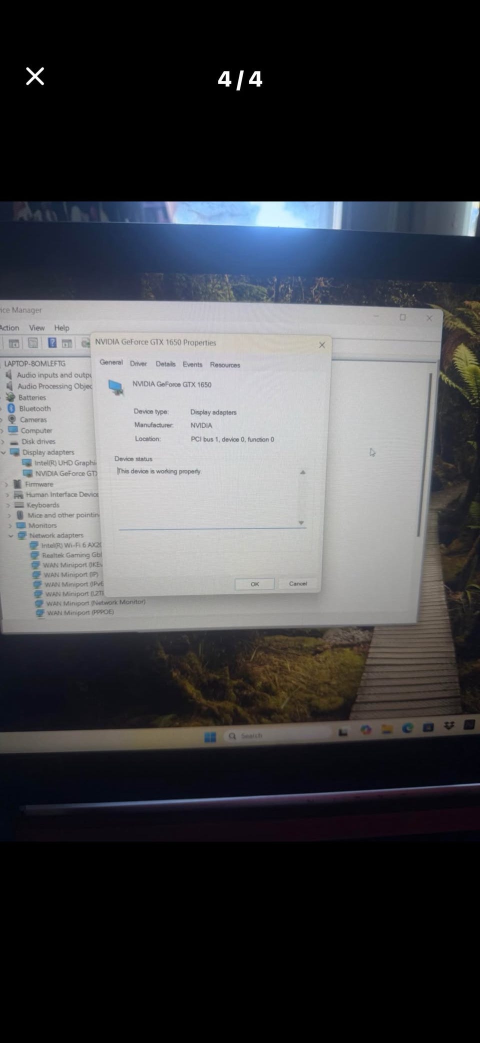The width and height of the screenshot is (480, 1043).
Task: Click the Properties sheet toolbar icon
Action: pos(33,342)
